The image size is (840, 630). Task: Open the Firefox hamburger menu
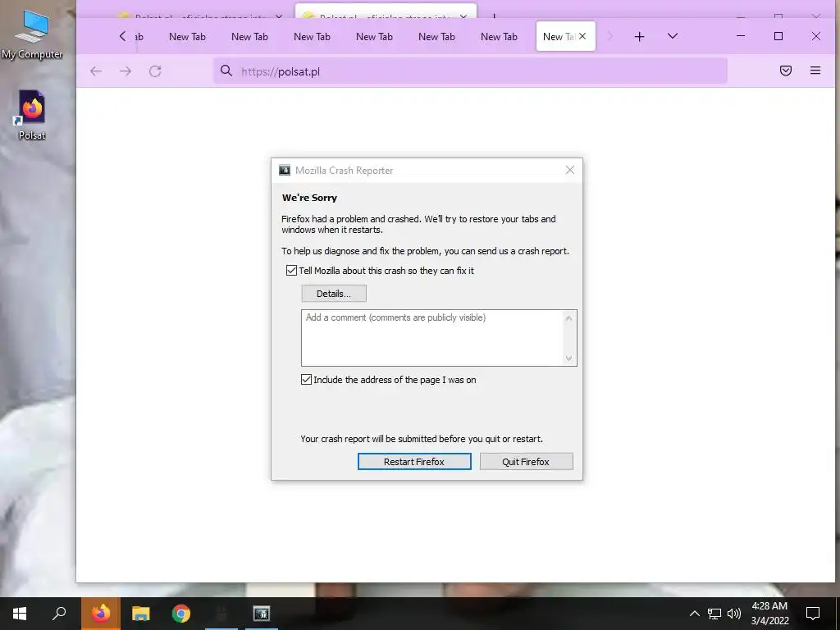(x=815, y=71)
